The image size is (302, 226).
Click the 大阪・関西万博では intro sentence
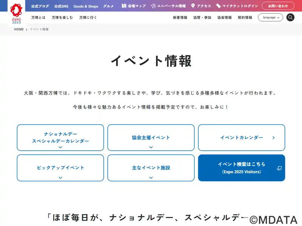click(x=151, y=93)
